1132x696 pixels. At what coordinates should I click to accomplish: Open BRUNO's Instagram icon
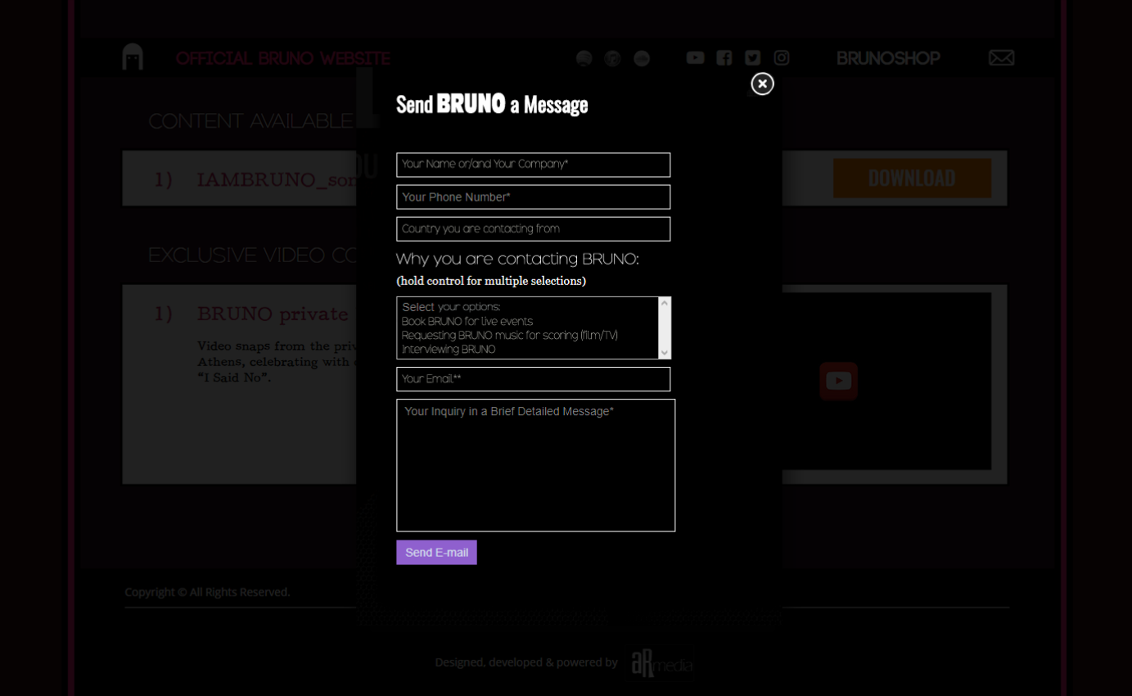click(781, 57)
